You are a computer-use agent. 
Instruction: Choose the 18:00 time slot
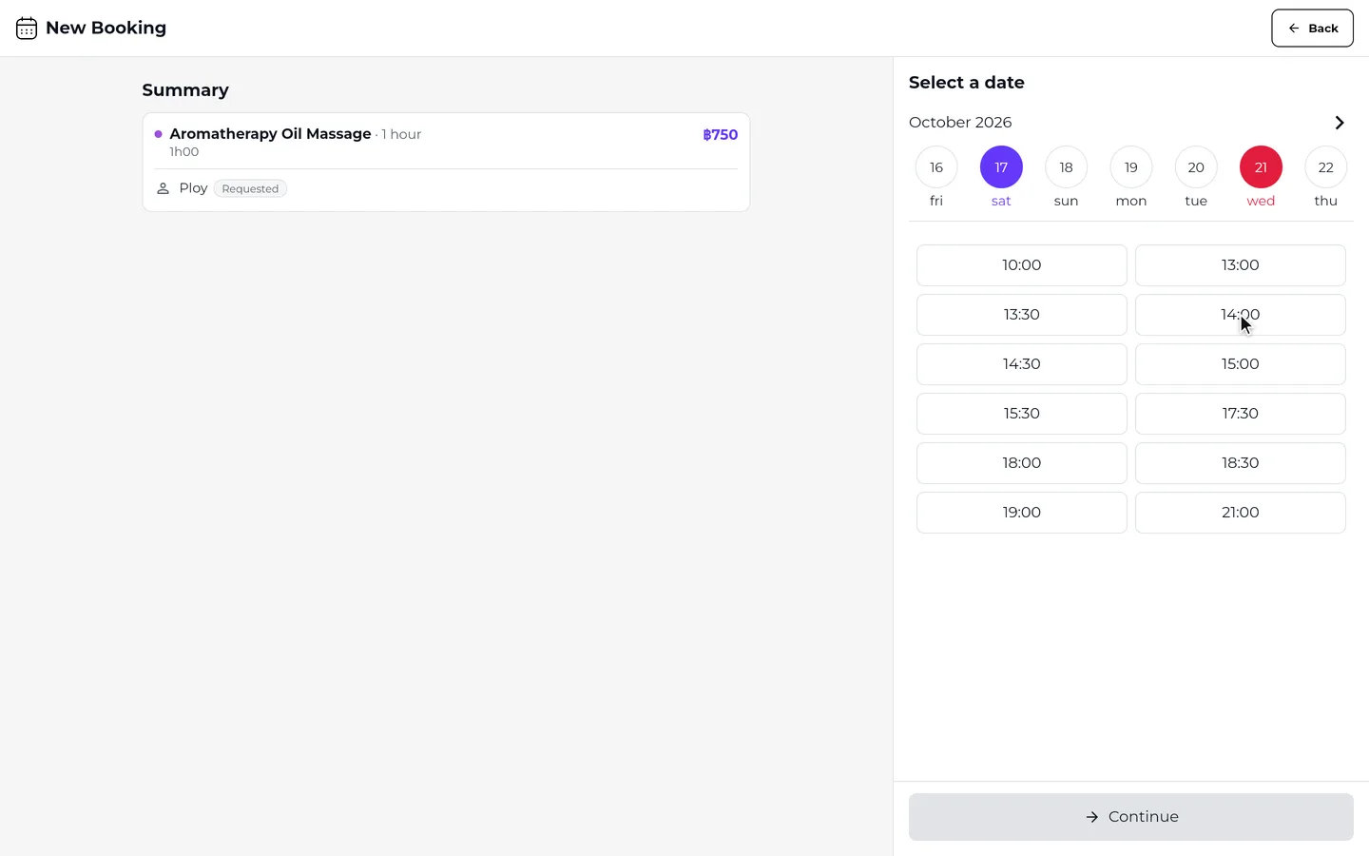point(1022,463)
